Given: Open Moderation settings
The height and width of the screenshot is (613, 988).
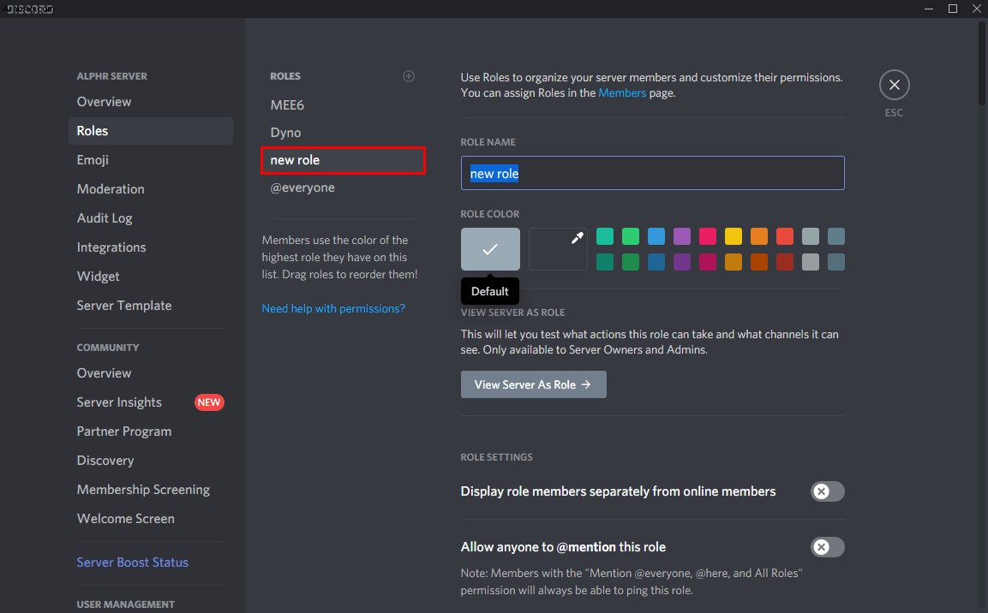Looking at the screenshot, I should coord(151,189).
